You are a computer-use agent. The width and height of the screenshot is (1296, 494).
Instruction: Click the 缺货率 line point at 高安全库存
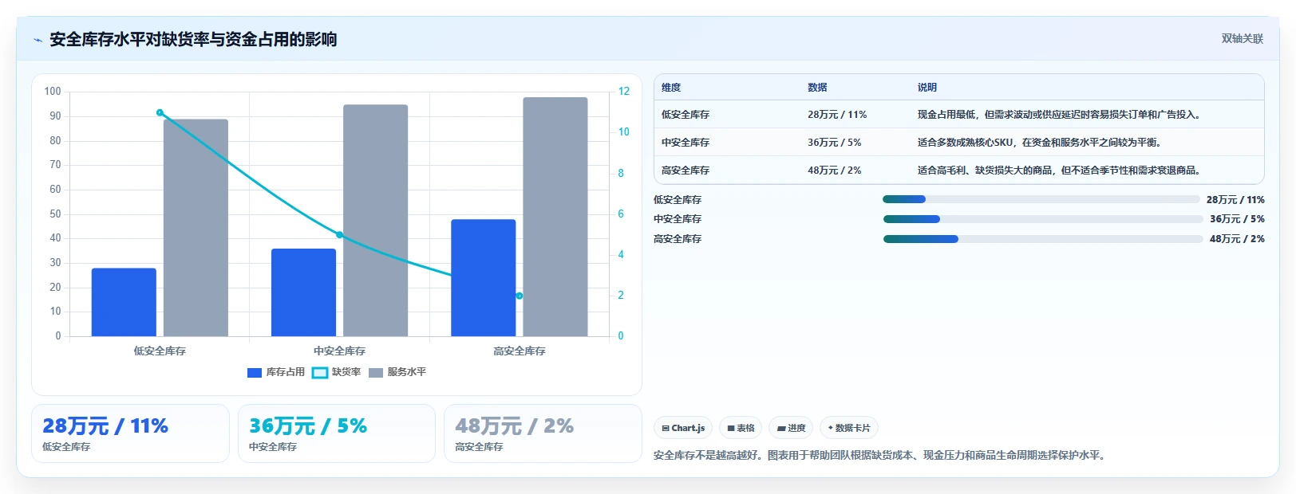point(520,296)
